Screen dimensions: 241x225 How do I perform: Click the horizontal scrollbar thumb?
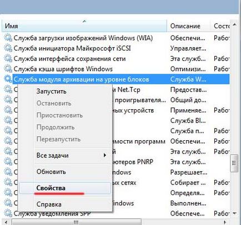pos(77,222)
